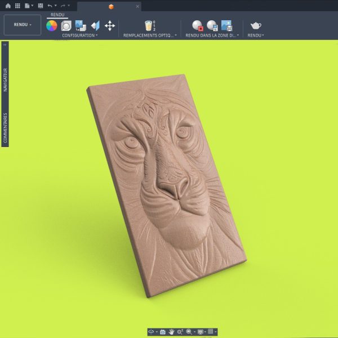Open the Display Settings monitor icon

pos(201,332)
